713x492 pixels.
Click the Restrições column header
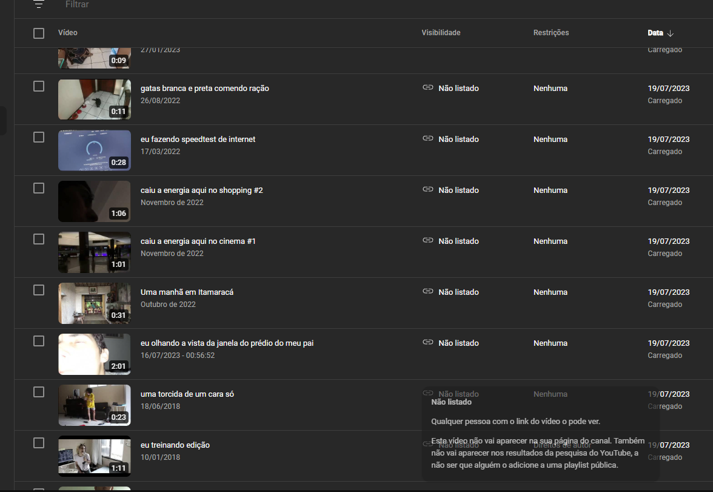551,33
